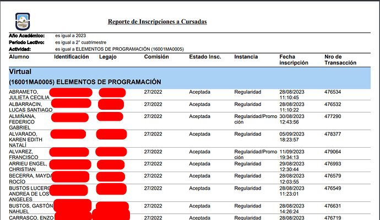Viewport: 380px width, 220px height.
Task: Click student name ALVAREZ, FRANCISCO
Action: click(24, 154)
